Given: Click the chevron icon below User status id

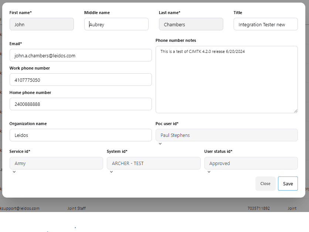Looking at the screenshot, I should [209, 172].
